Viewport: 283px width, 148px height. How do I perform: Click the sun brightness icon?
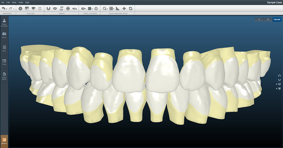96,9
